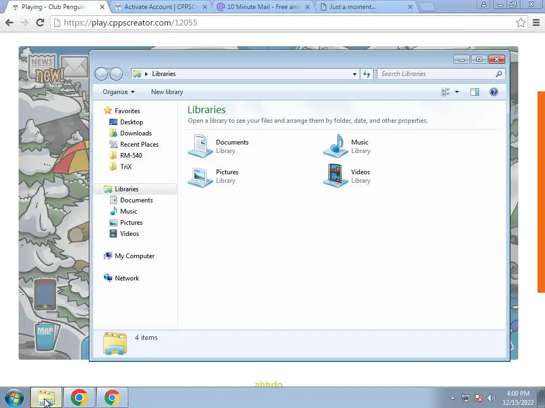Reload the Chrome page
The height and width of the screenshot is (408, 545).
(x=40, y=22)
